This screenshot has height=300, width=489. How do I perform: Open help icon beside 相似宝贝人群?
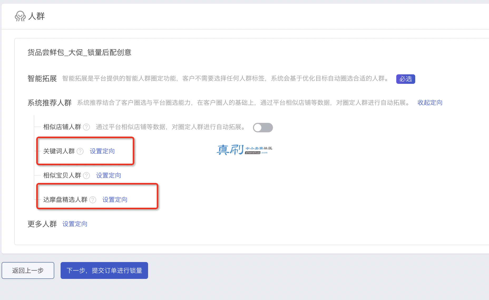click(86, 176)
